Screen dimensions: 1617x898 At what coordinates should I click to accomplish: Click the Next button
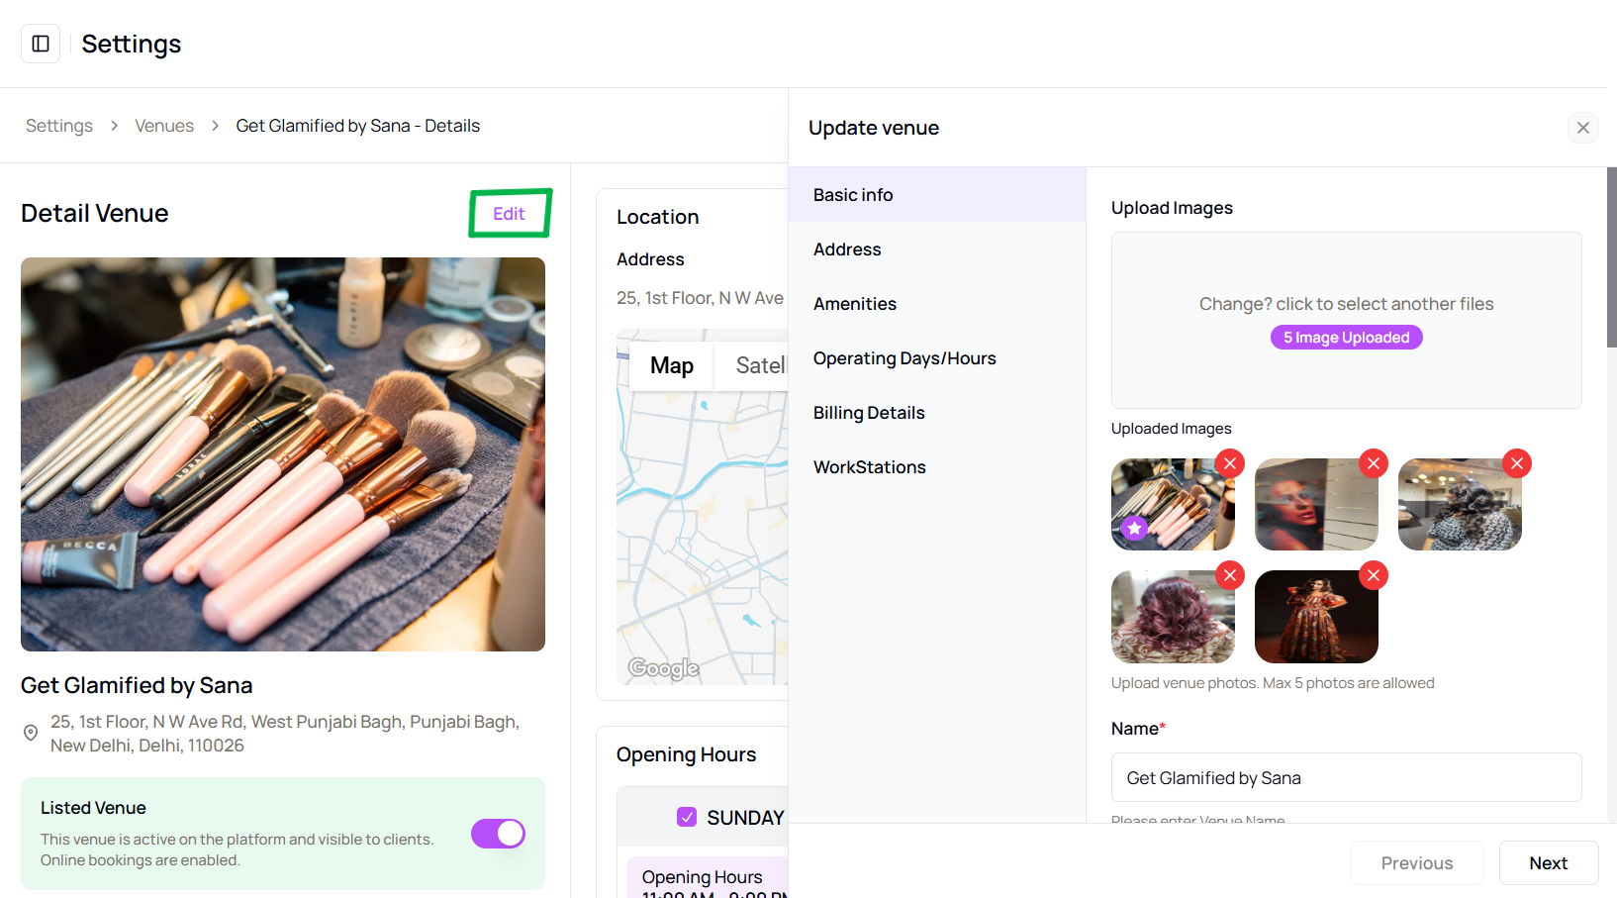click(1549, 863)
